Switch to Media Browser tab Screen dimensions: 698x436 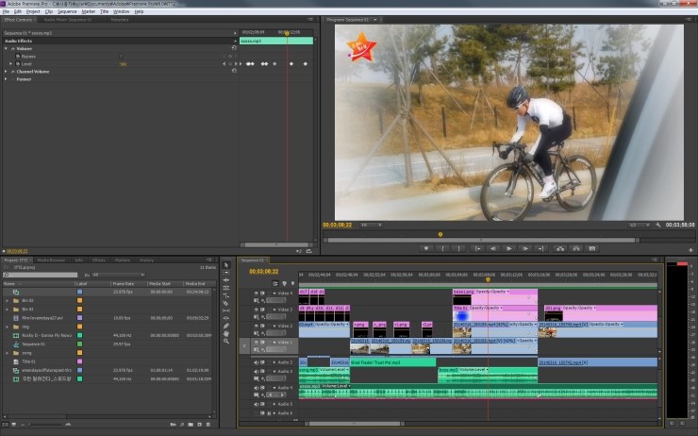coord(51,260)
